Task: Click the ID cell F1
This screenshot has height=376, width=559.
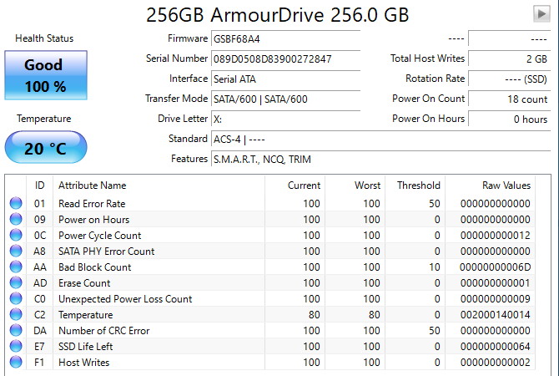Action: (39, 363)
